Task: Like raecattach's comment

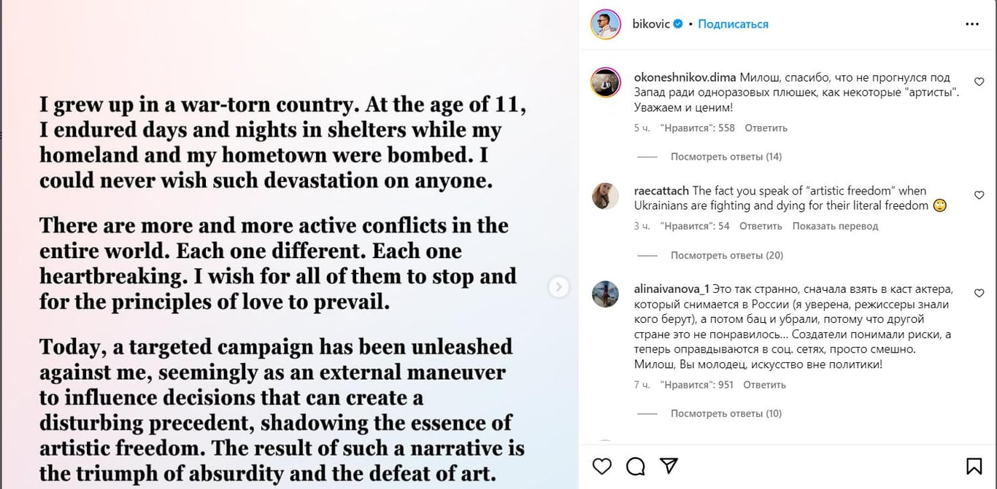Action: point(979,195)
